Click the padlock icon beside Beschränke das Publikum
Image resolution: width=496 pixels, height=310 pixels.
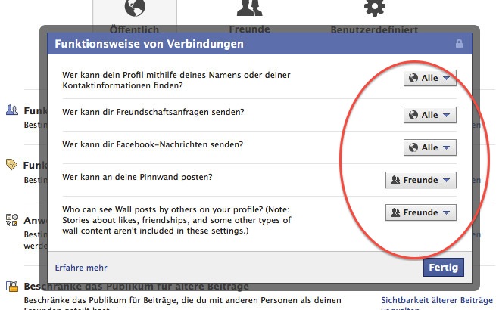pyautogui.click(x=12, y=286)
